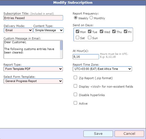Click the Cancel button

(x=129, y=134)
